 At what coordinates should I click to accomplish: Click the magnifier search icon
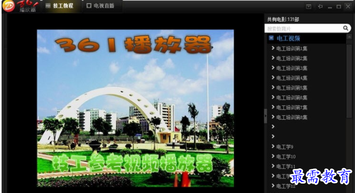[346, 28]
